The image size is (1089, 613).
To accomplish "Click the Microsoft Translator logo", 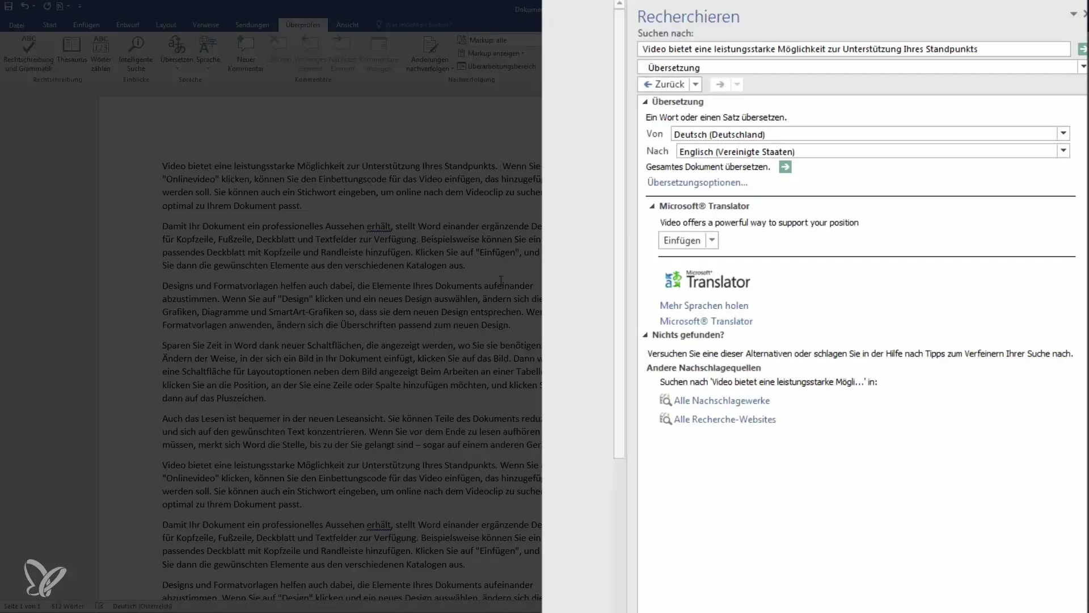I will (707, 280).
